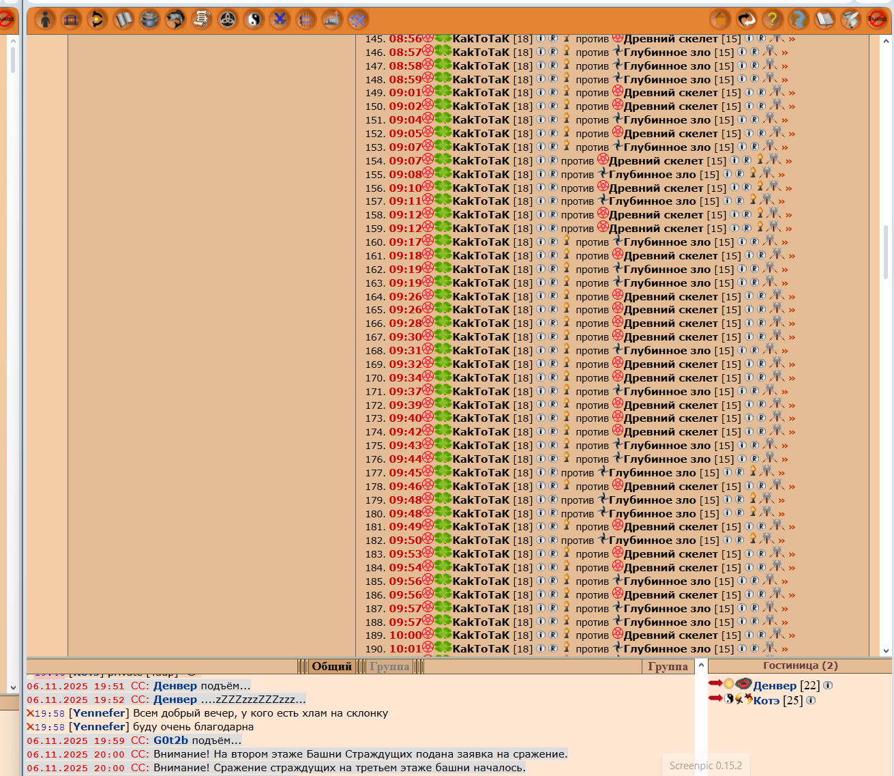This screenshot has width=894, height=776.
Task: Open the inventory chest toolbar icon
Action: tap(71, 19)
